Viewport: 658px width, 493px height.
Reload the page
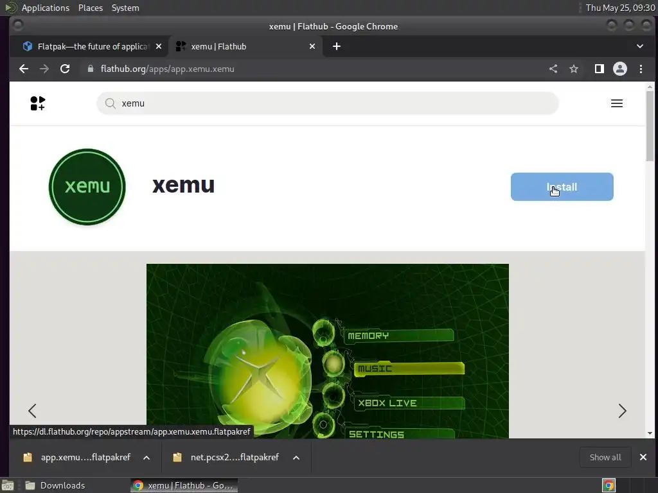[65, 69]
